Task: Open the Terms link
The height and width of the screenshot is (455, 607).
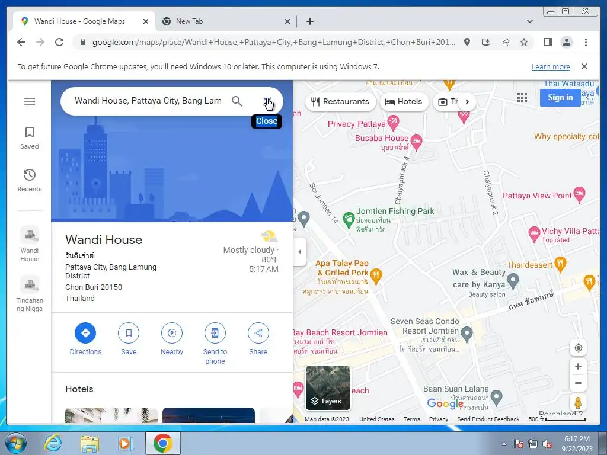Action: pyautogui.click(x=411, y=419)
